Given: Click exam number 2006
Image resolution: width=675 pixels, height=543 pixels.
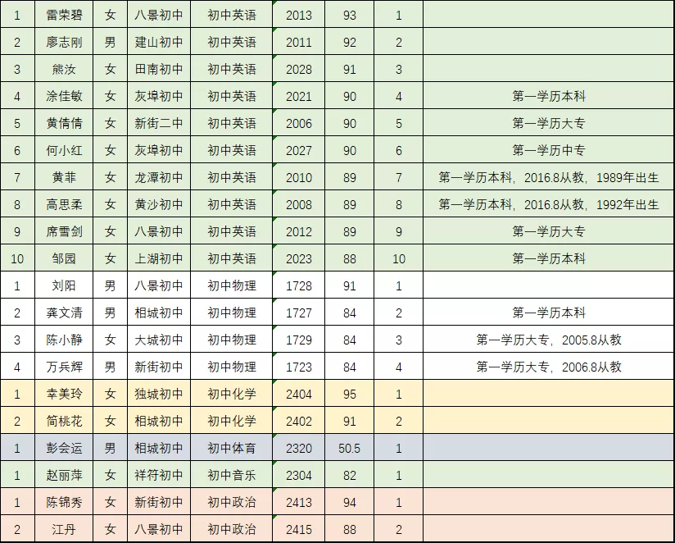Looking at the screenshot, I should coord(299,124).
